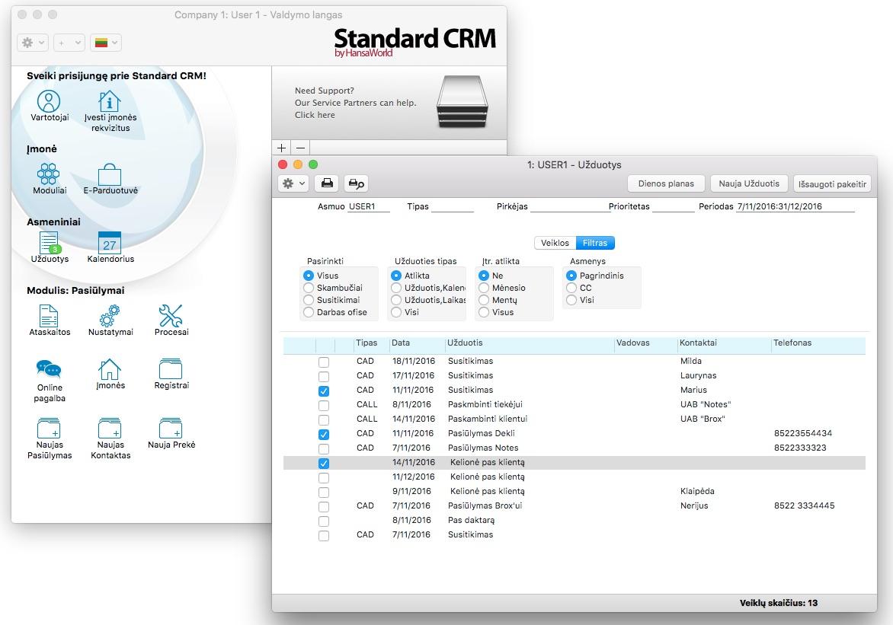The image size is (893, 625).
Task: Open the Įmonės house icon
Action: 110,369
